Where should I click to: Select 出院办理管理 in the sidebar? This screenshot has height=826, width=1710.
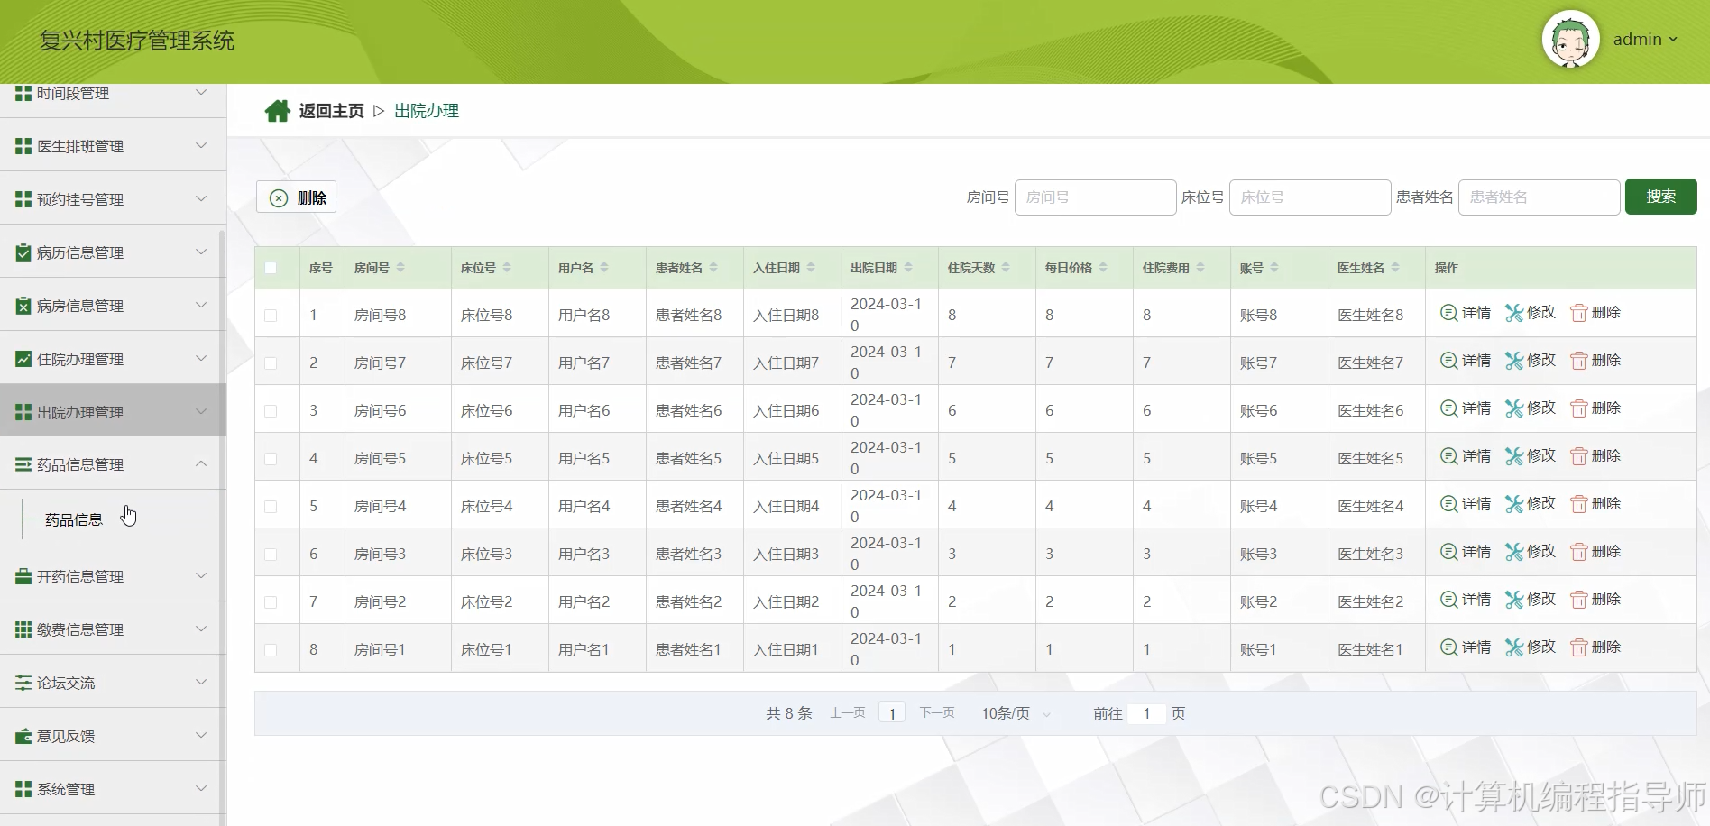[x=113, y=412]
